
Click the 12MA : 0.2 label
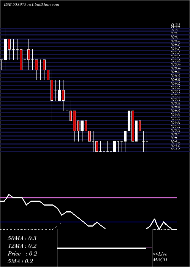tap(22, 246)
